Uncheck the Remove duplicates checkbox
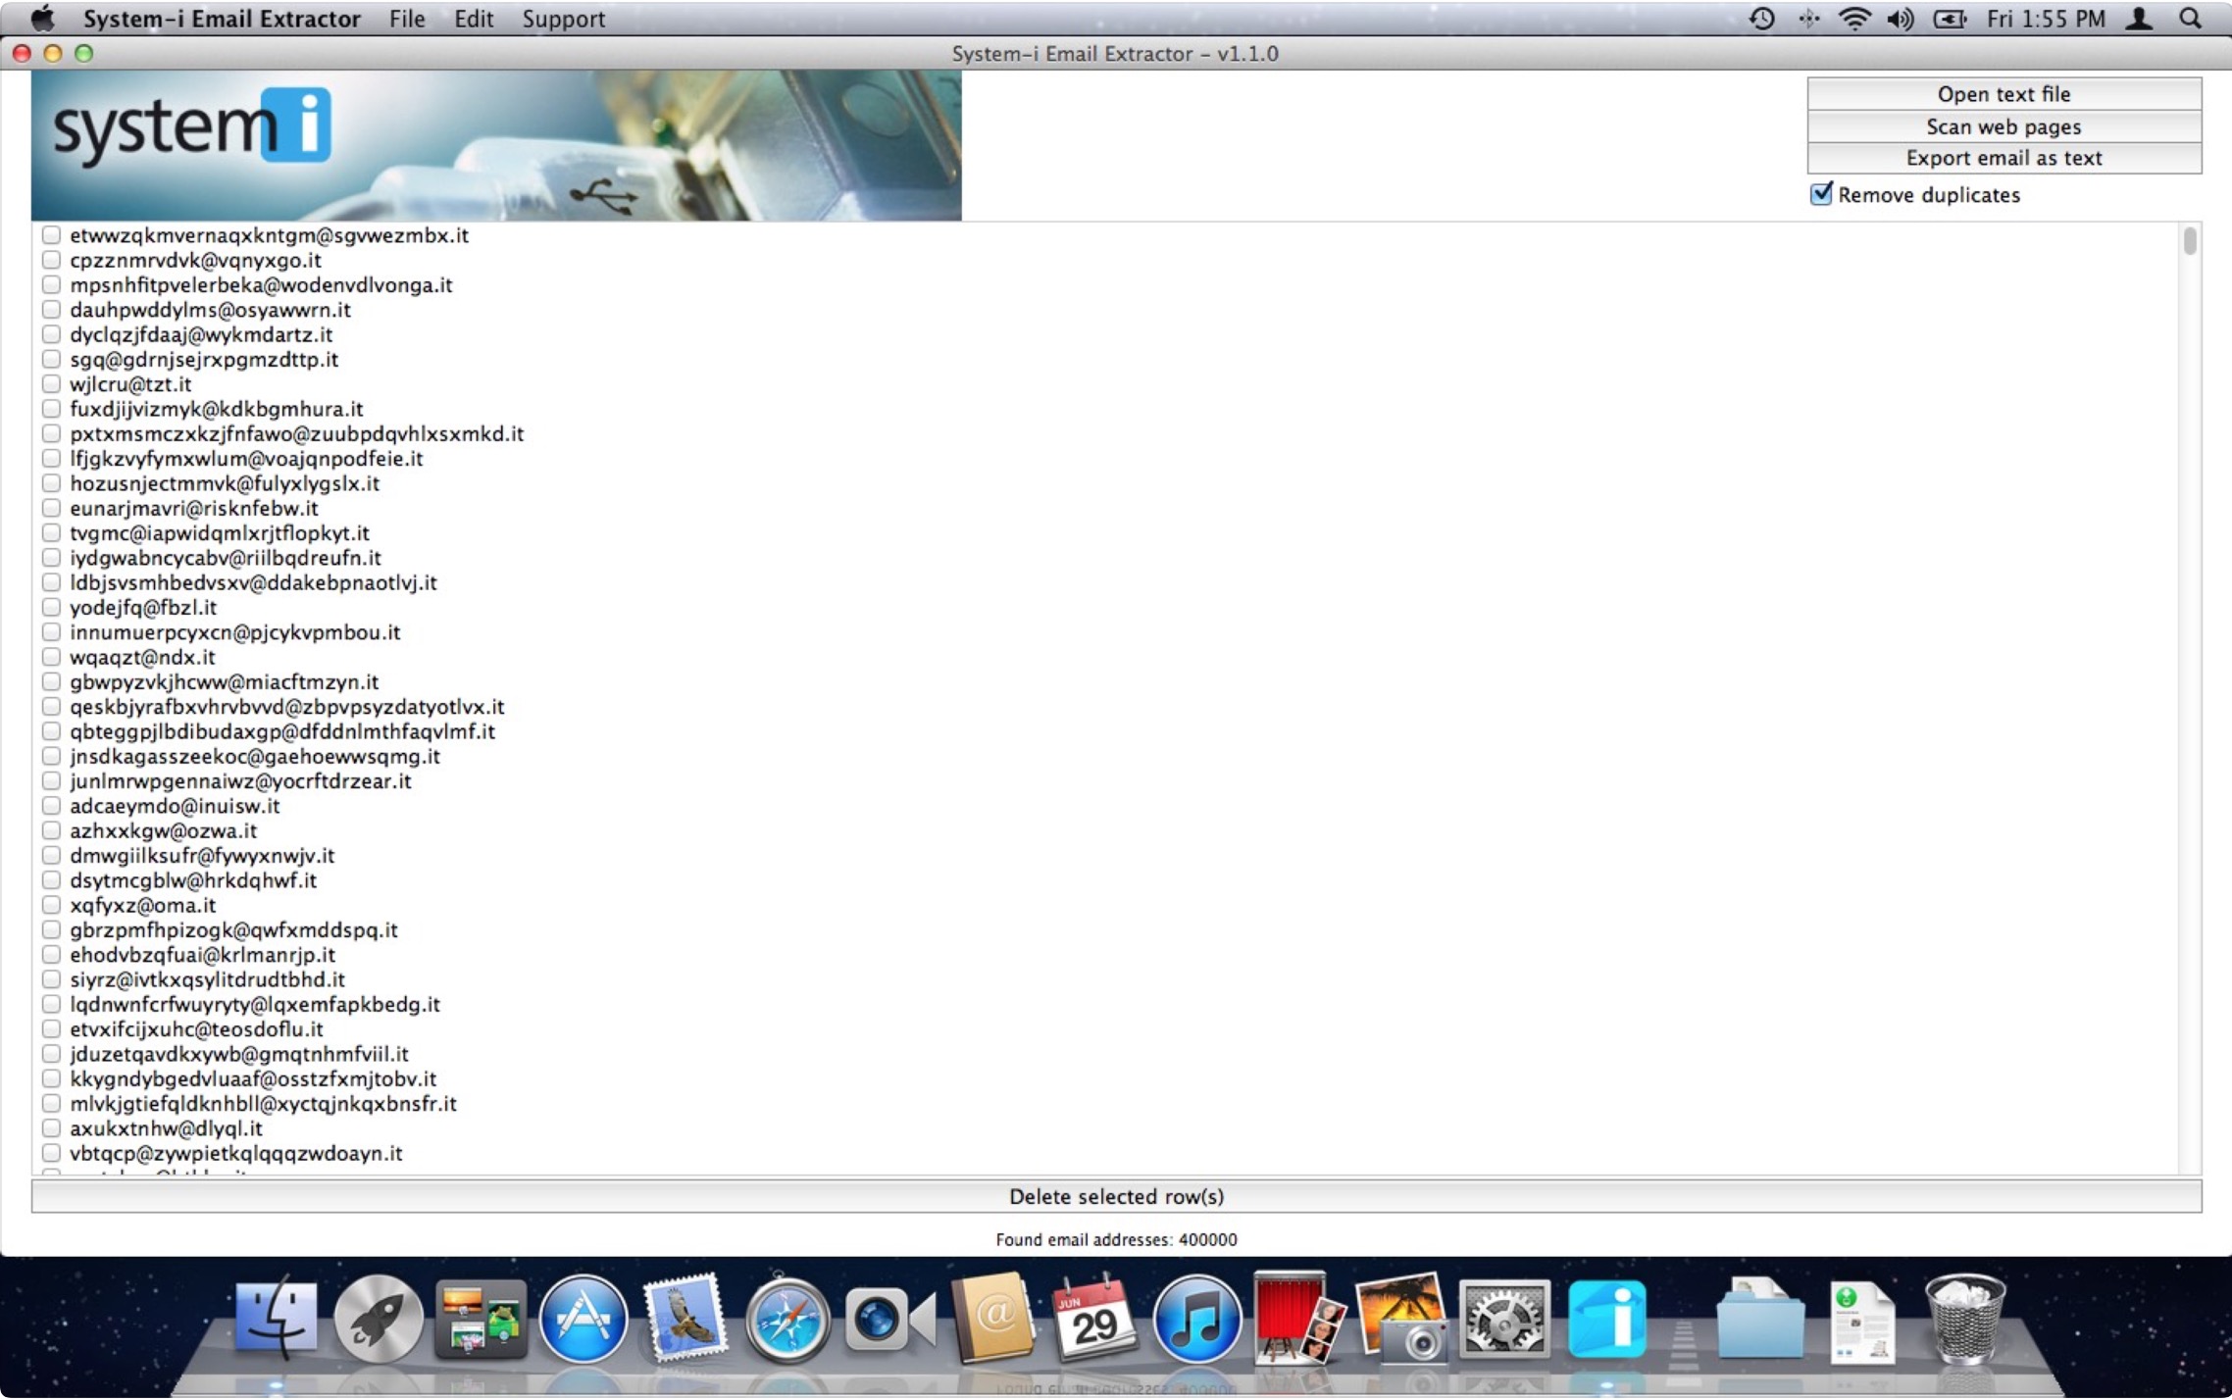2232x1400 pixels. pyautogui.click(x=1821, y=194)
